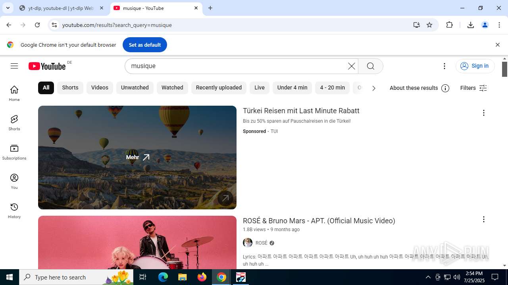Viewport: 508px width, 285px height.
Task: Select the Watched filter chip
Action: tap(172, 88)
